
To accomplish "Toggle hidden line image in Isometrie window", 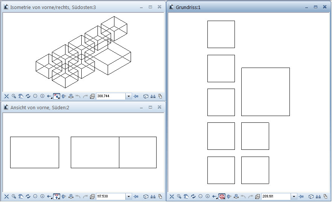I will pos(146,96).
